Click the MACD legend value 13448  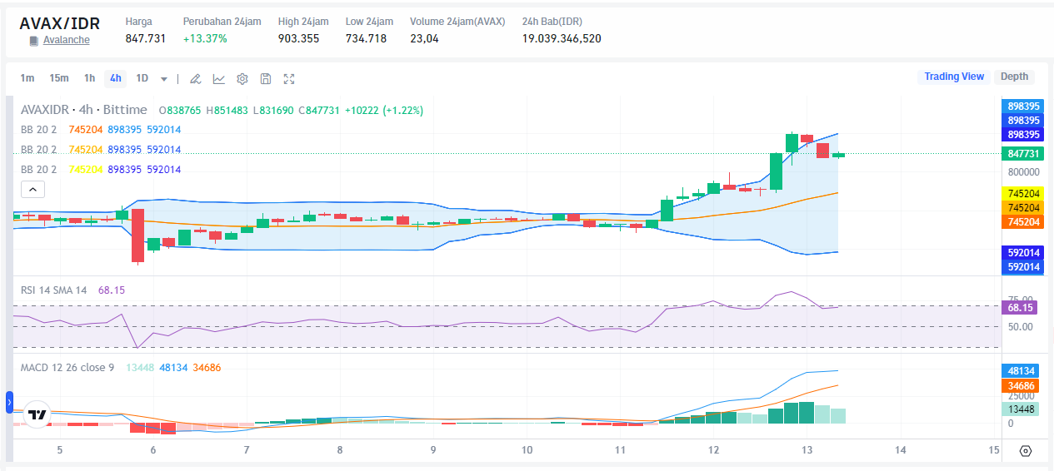[x=140, y=367]
